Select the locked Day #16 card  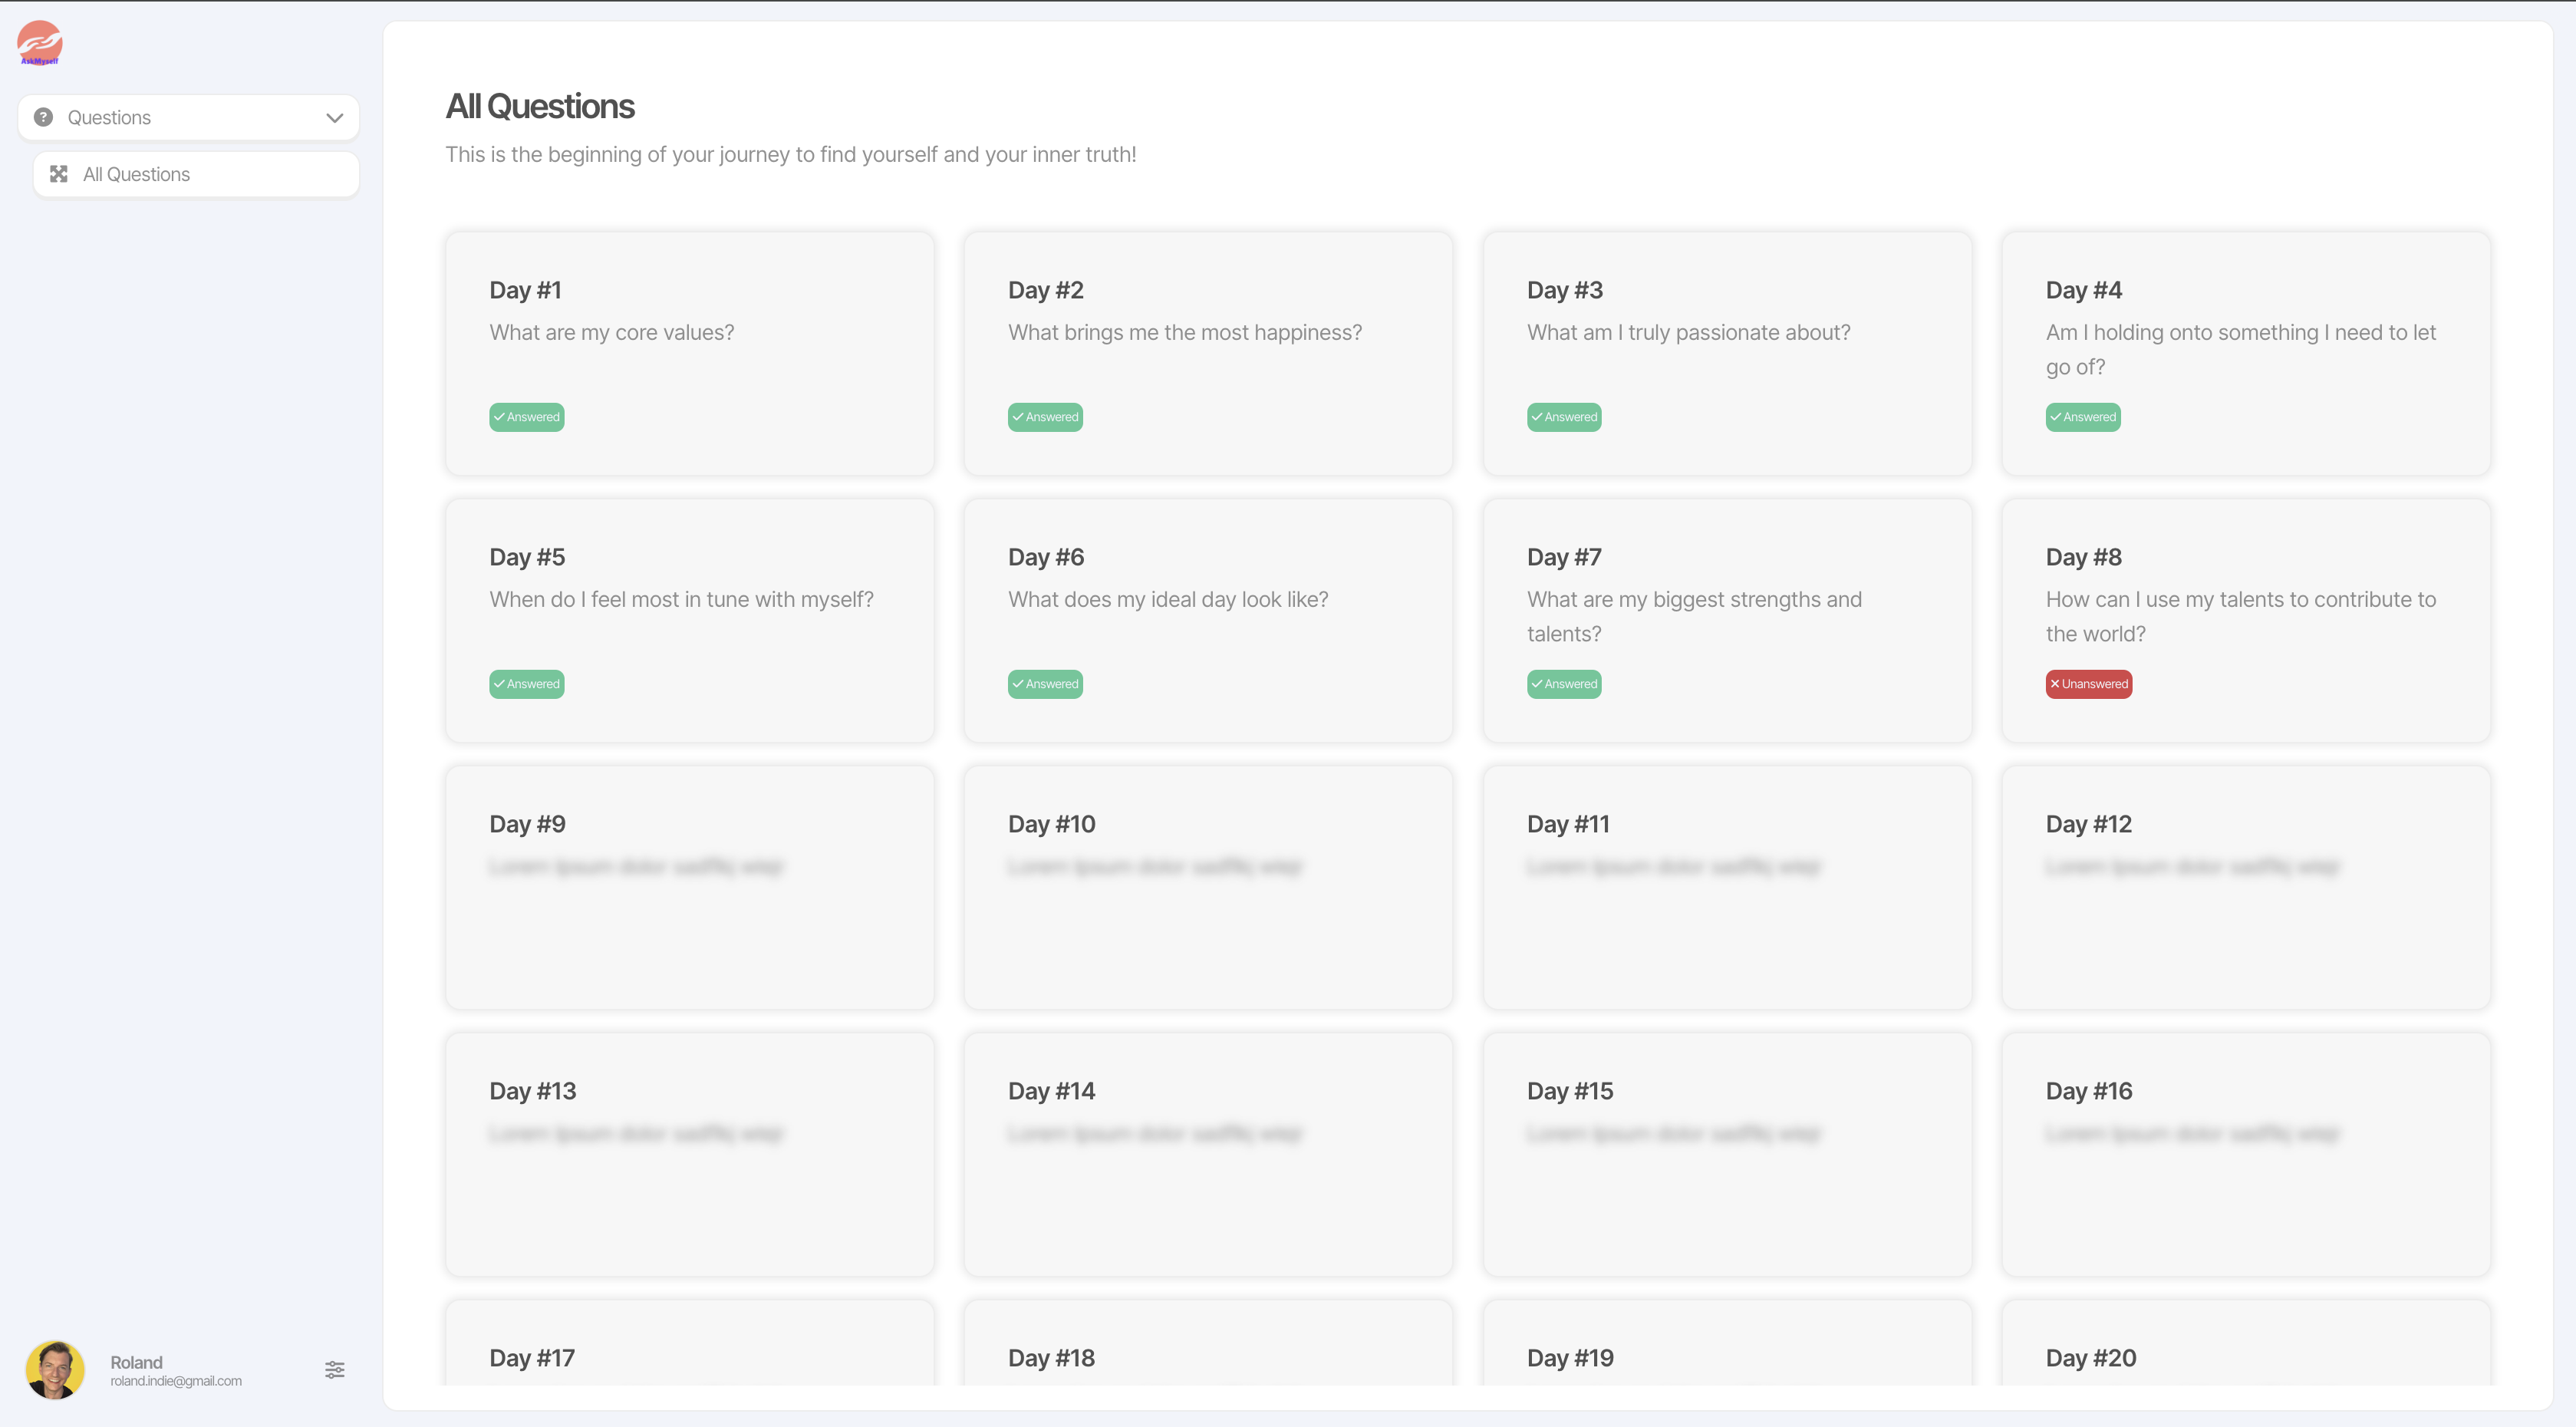pyautogui.click(x=2245, y=1154)
